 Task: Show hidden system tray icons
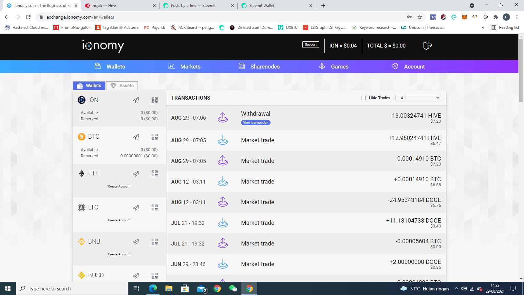[x=456, y=289]
